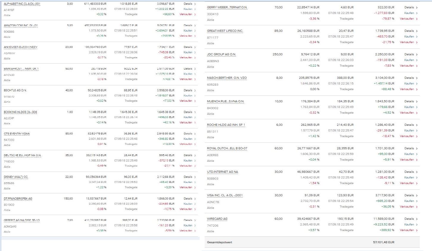Click Kaufen for VISA INC. CL. A
This screenshot has width=432, height=251.
click(x=409, y=201)
